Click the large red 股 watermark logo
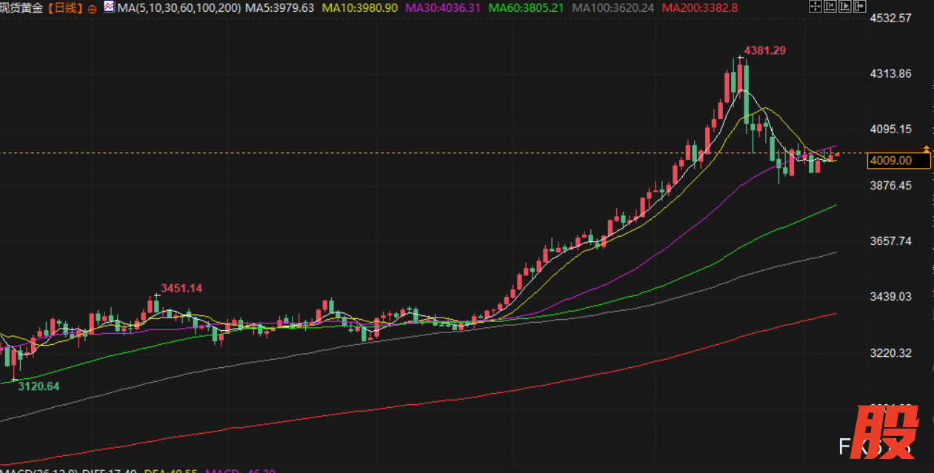This screenshot has width=934, height=473. [x=885, y=432]
